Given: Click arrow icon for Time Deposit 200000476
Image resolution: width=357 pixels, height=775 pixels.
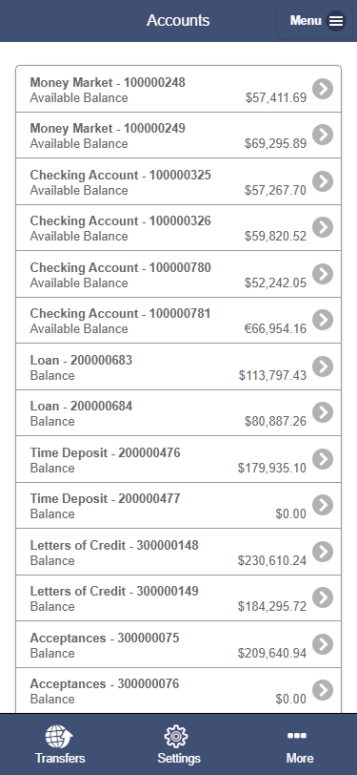Looking at the screenshot, I should click(323, 459).
